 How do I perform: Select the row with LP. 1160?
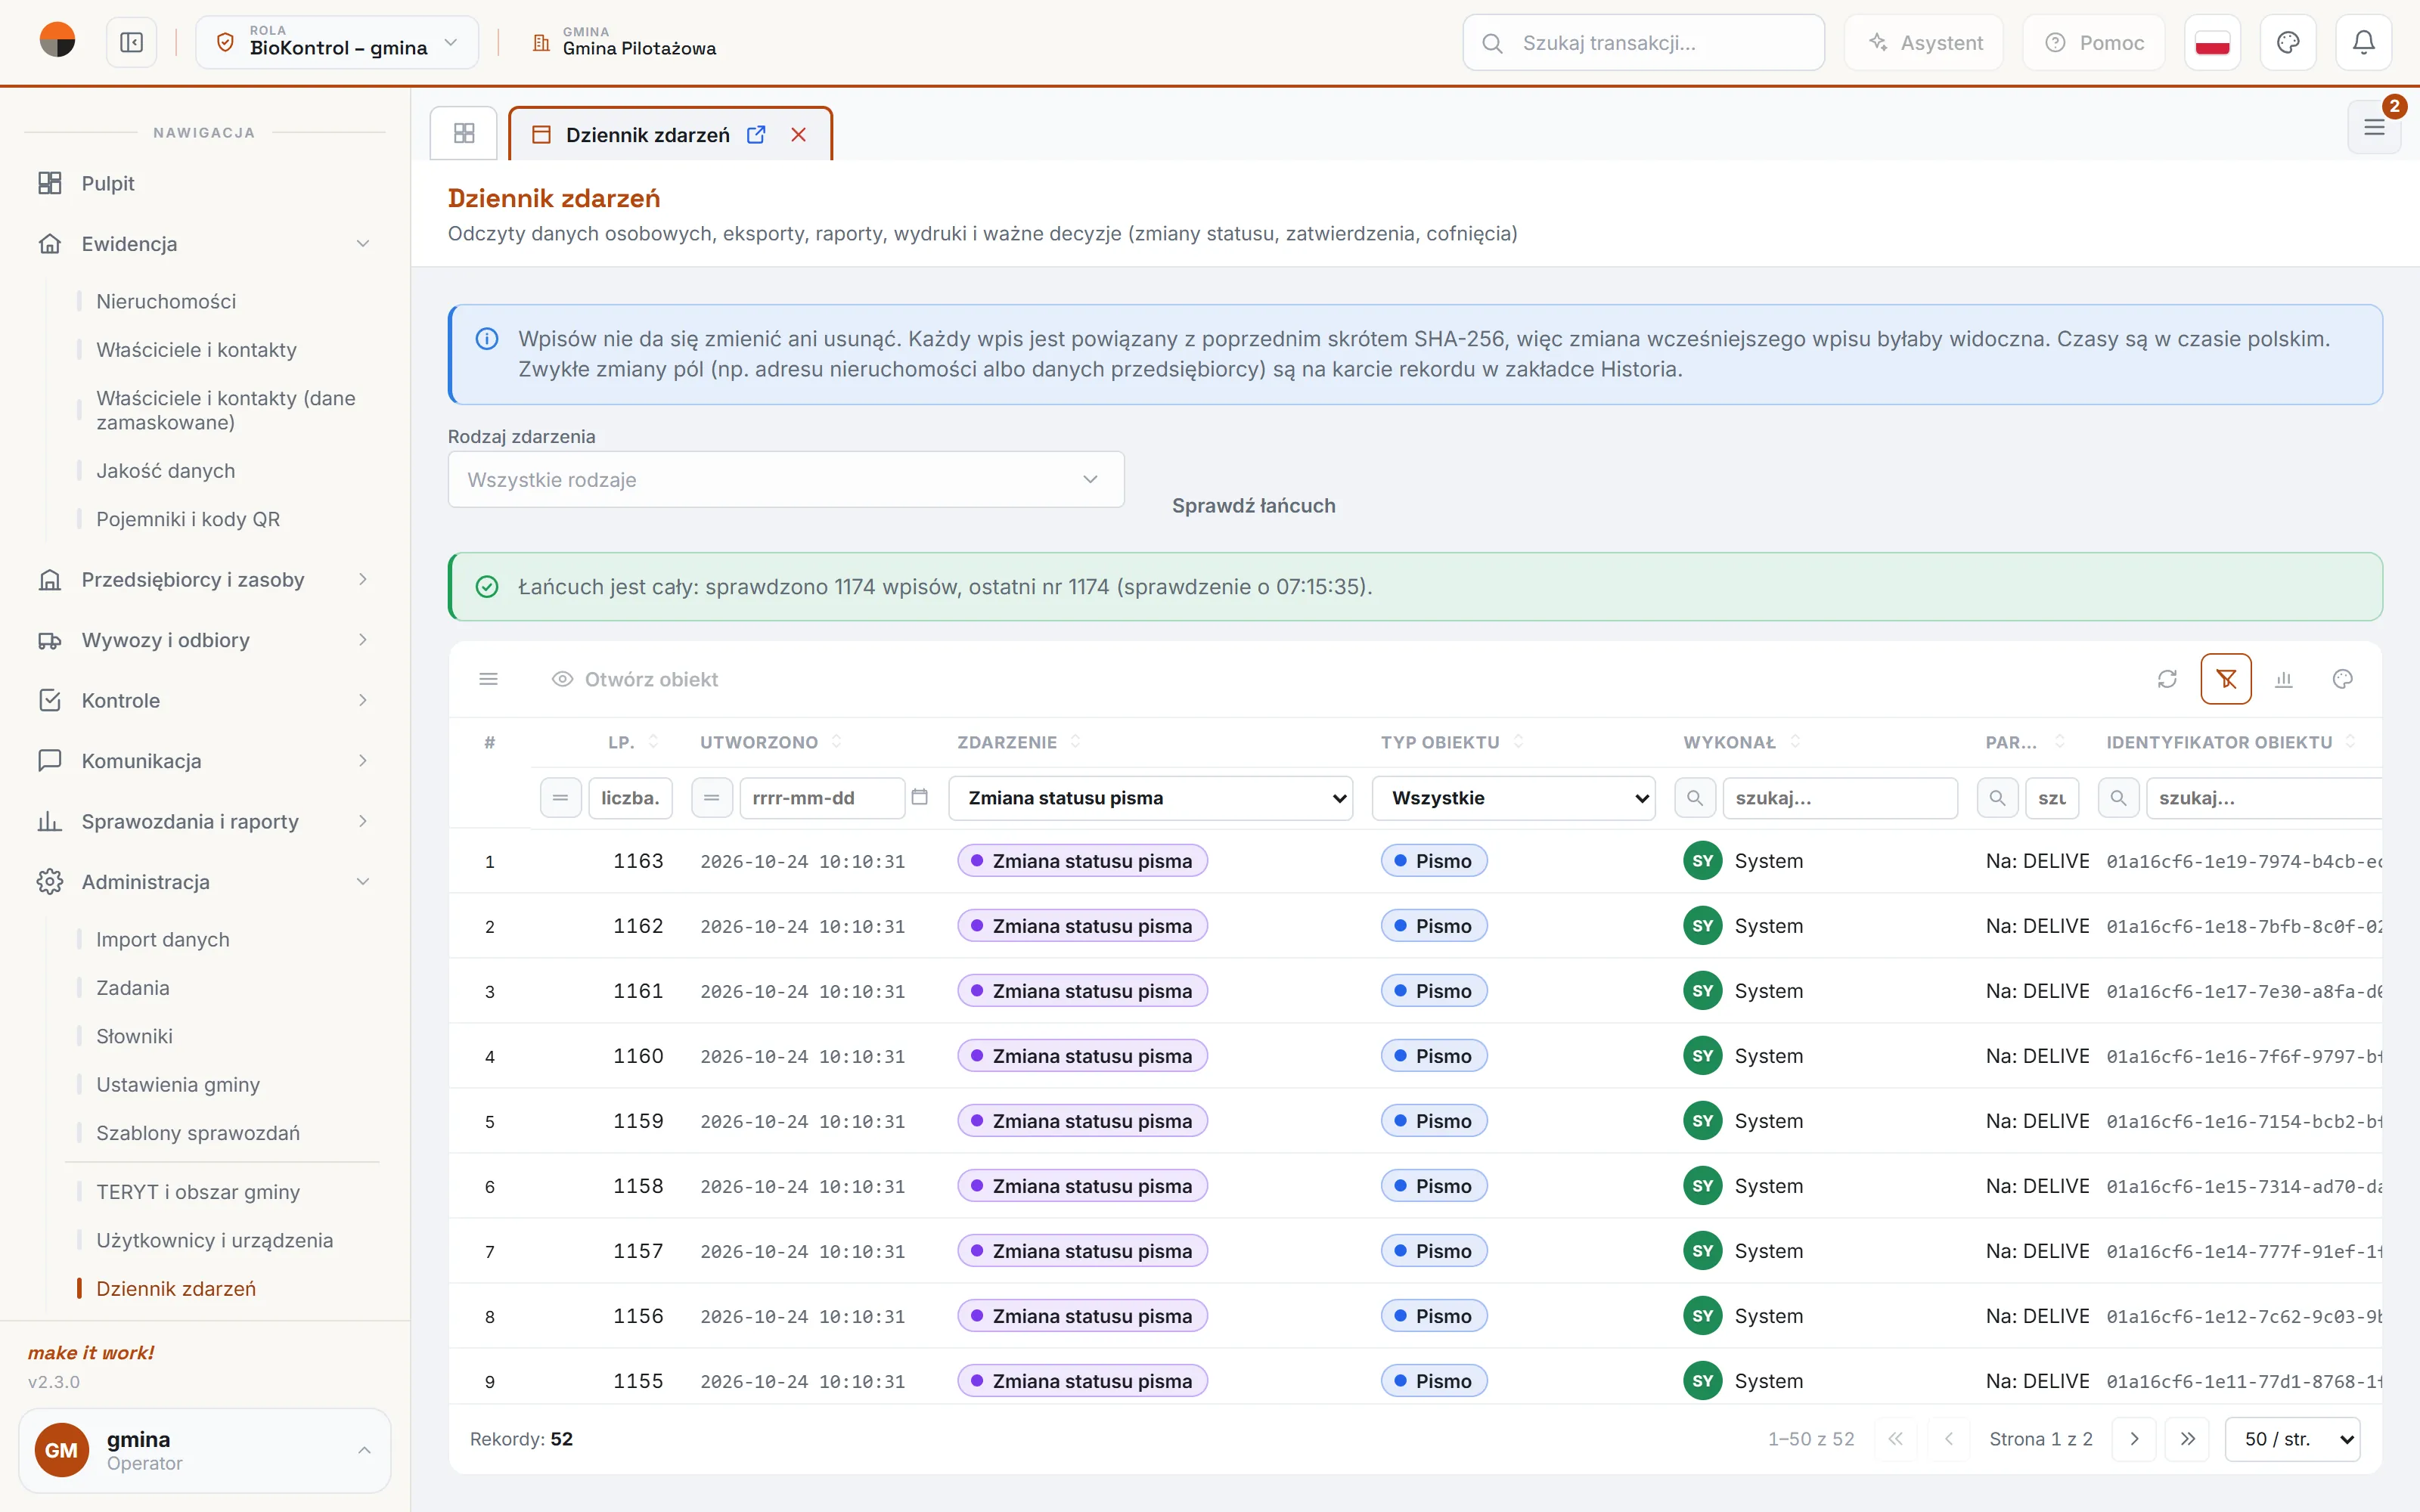1415,1056
